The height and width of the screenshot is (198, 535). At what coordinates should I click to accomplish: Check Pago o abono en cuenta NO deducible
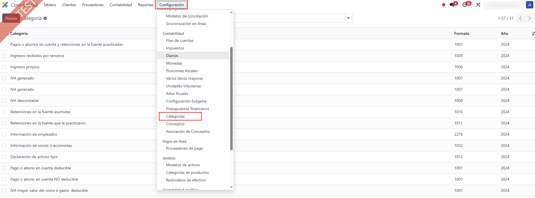[4, 179]
